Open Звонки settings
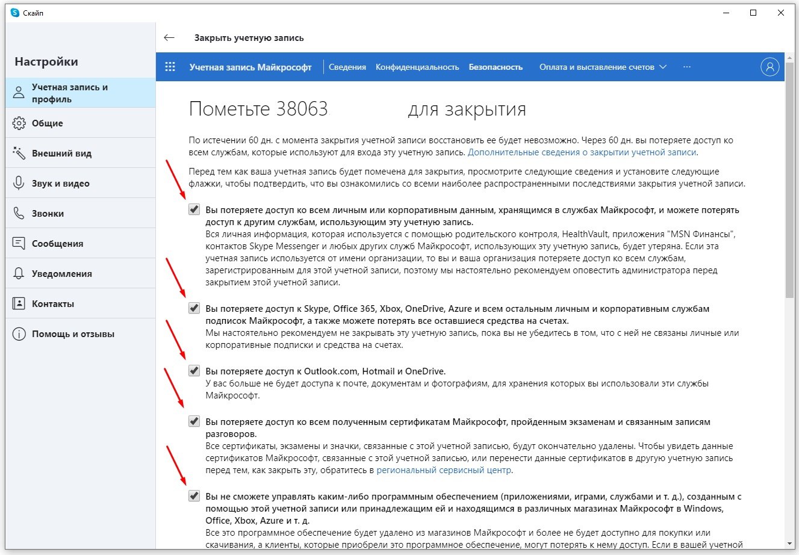The height and width of the screenshot is (555, 799). click(x=81, y=213)
